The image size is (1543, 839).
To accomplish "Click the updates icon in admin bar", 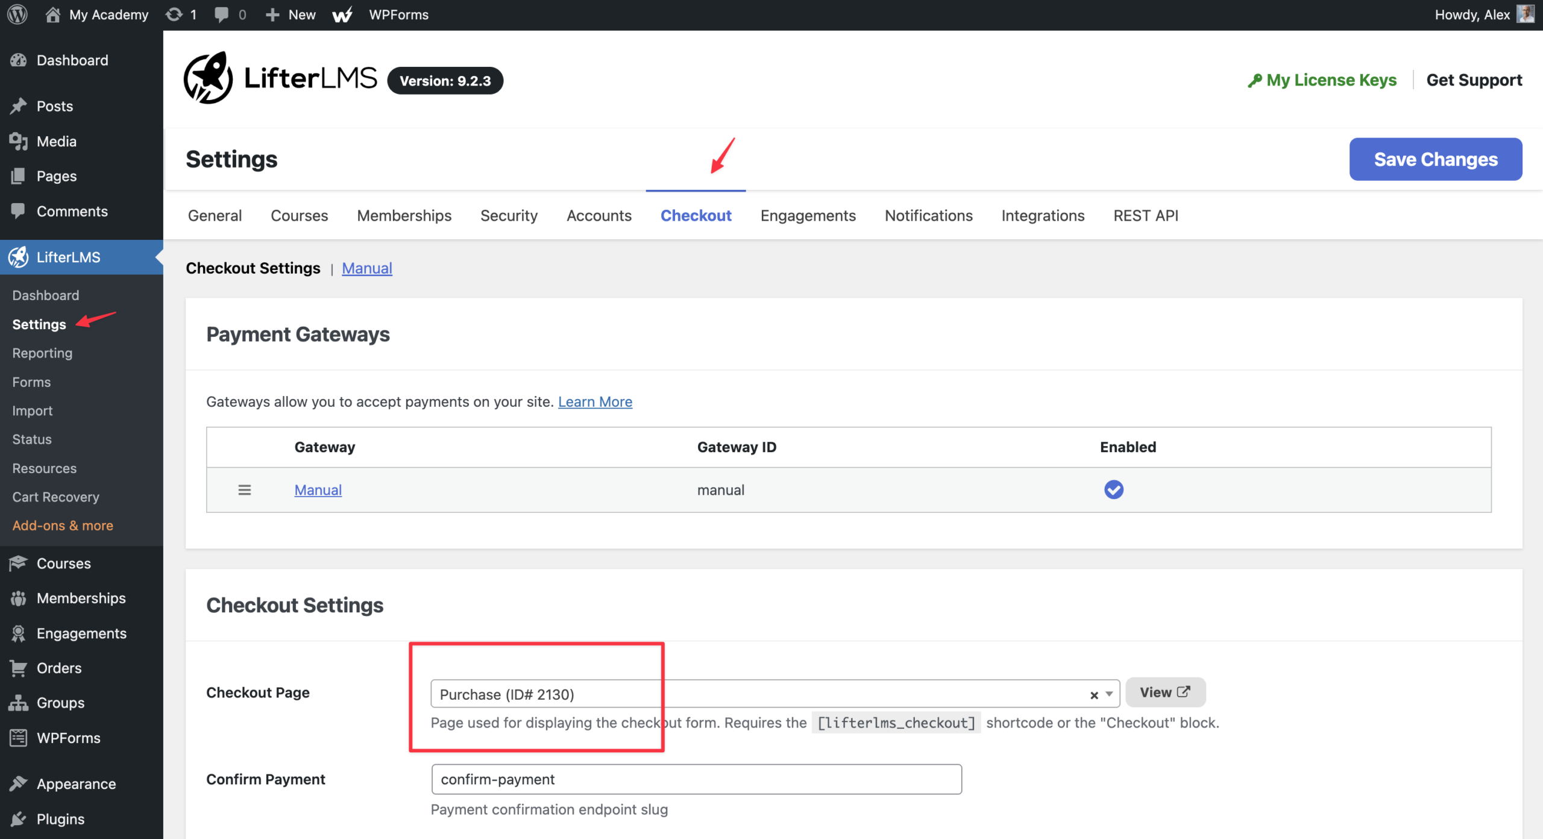I will coord(174,14).
